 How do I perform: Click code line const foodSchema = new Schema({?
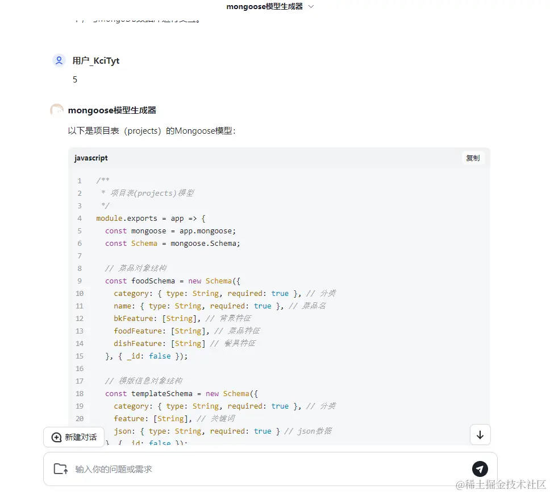coord(173,281)
